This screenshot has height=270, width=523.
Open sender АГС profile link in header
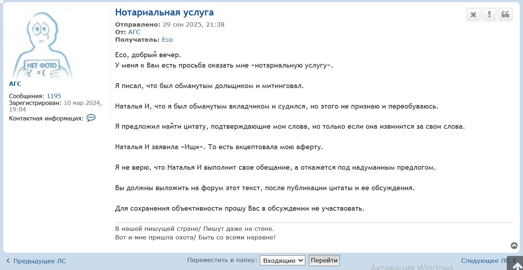pyautogui.click(x=134, y=32)
